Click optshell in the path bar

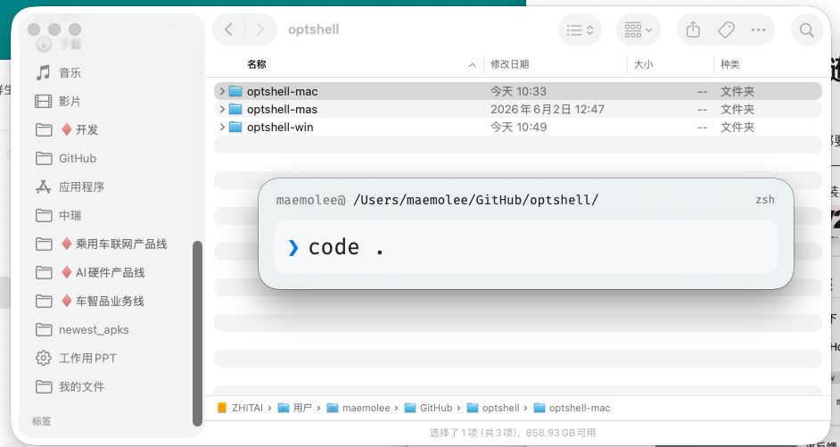tap(493, 409)
